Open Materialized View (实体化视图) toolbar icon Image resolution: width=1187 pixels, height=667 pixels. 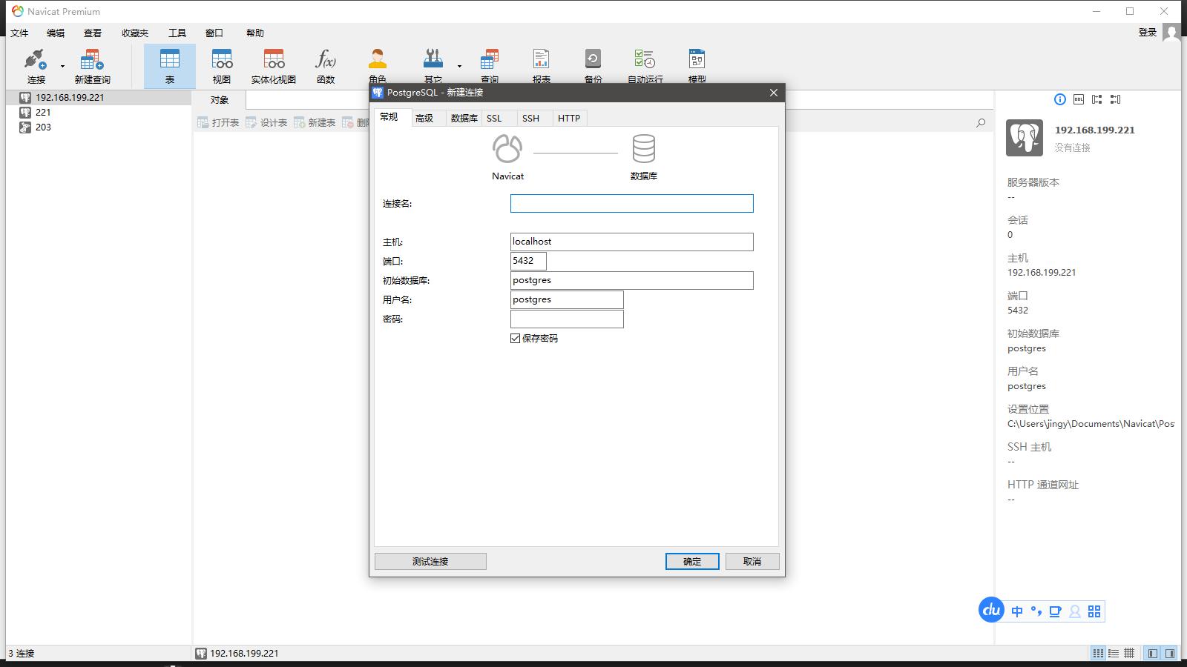pos(274,66)
